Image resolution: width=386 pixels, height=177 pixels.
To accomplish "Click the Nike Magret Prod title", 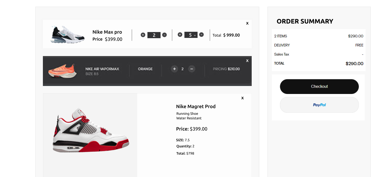I will [196, 106].
